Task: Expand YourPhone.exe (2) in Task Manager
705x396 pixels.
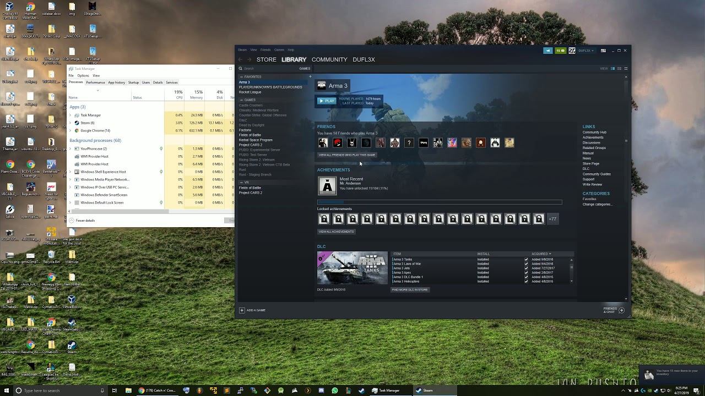Action: [70, 148]
